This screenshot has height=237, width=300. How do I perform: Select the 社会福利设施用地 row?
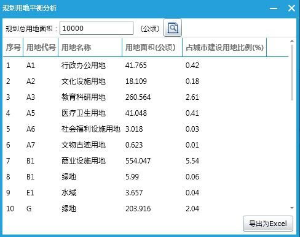tap(146, 129)
